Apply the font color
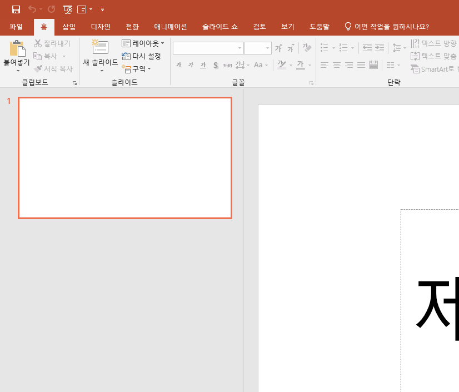 tap(301, 64)
